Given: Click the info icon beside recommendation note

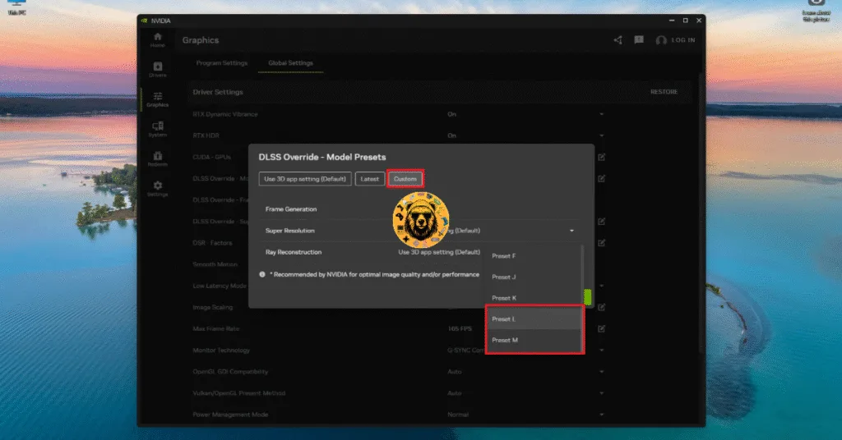Looking at the screenshot, I should pos(262,274).
